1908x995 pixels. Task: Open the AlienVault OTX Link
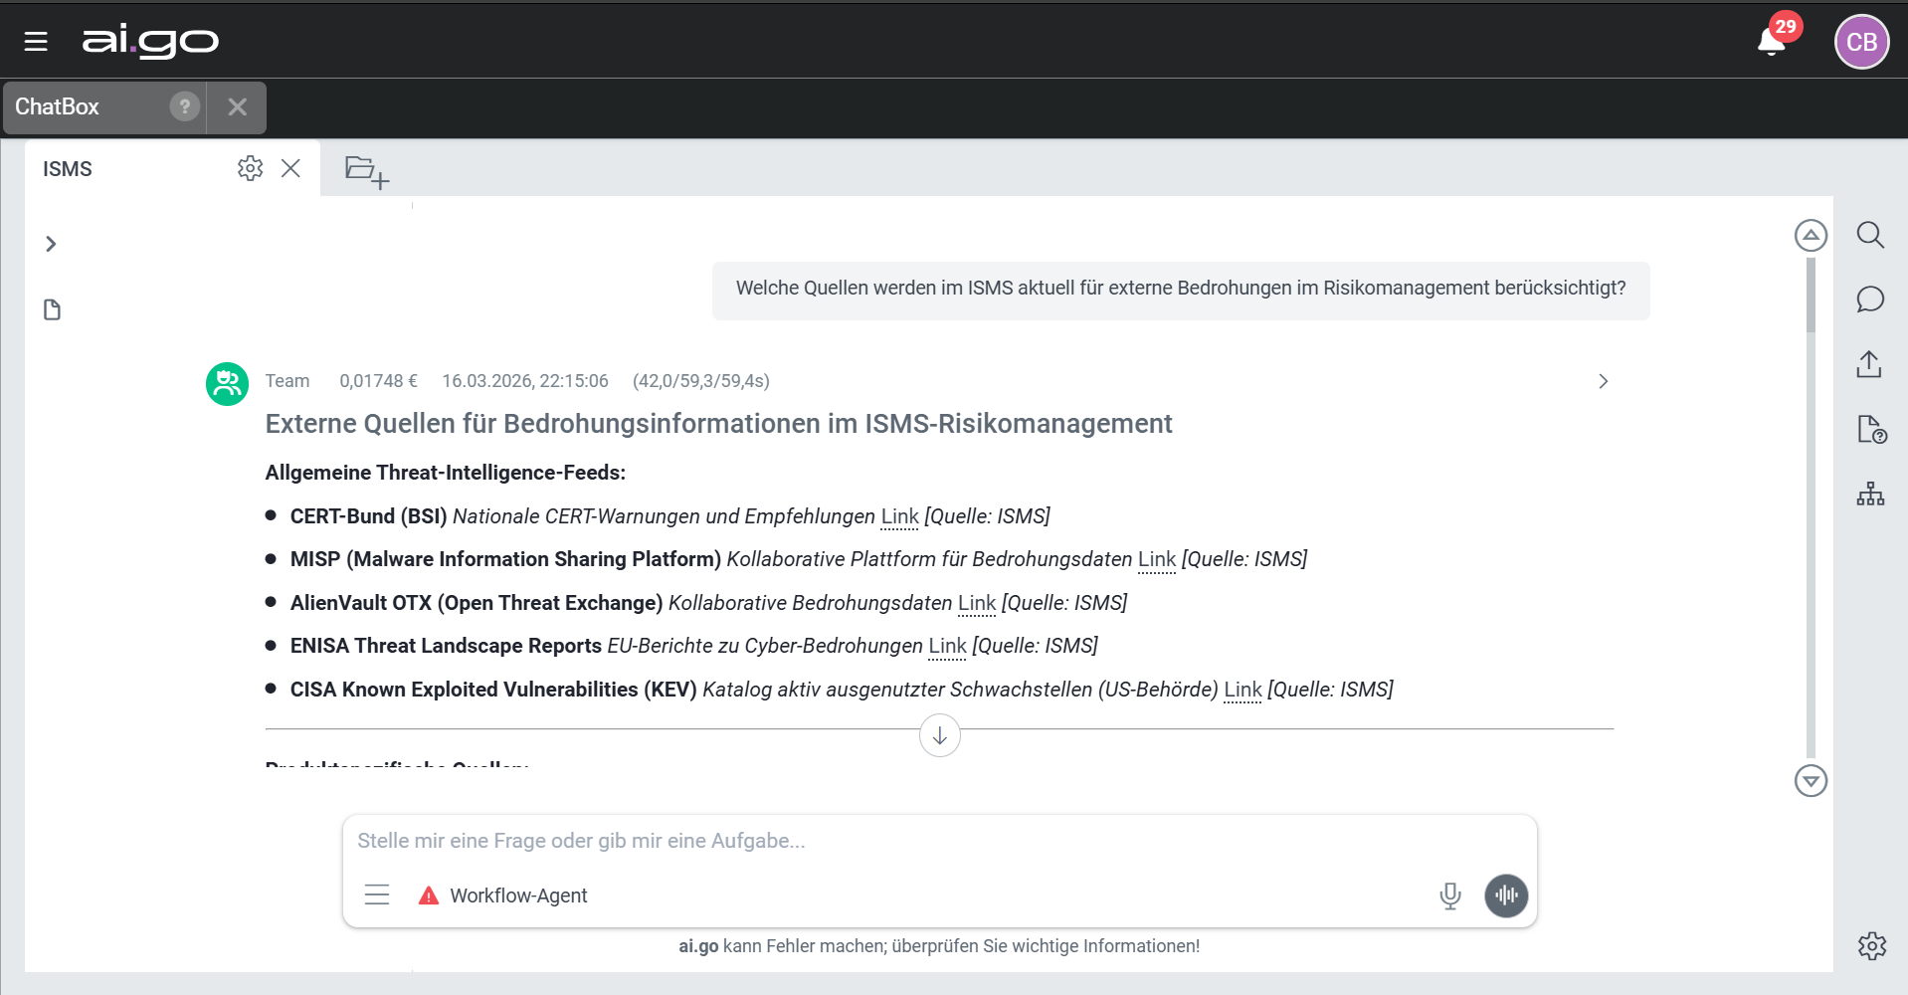(976, 603)
